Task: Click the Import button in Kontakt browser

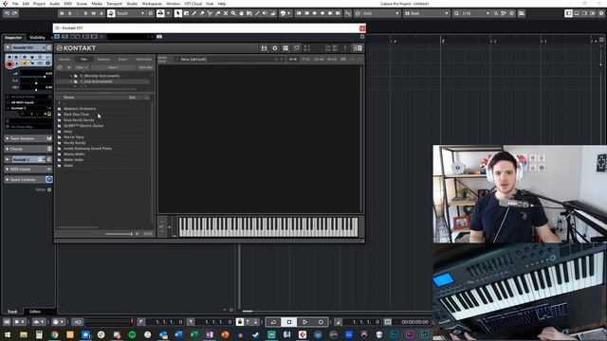Action: point(113,67)
